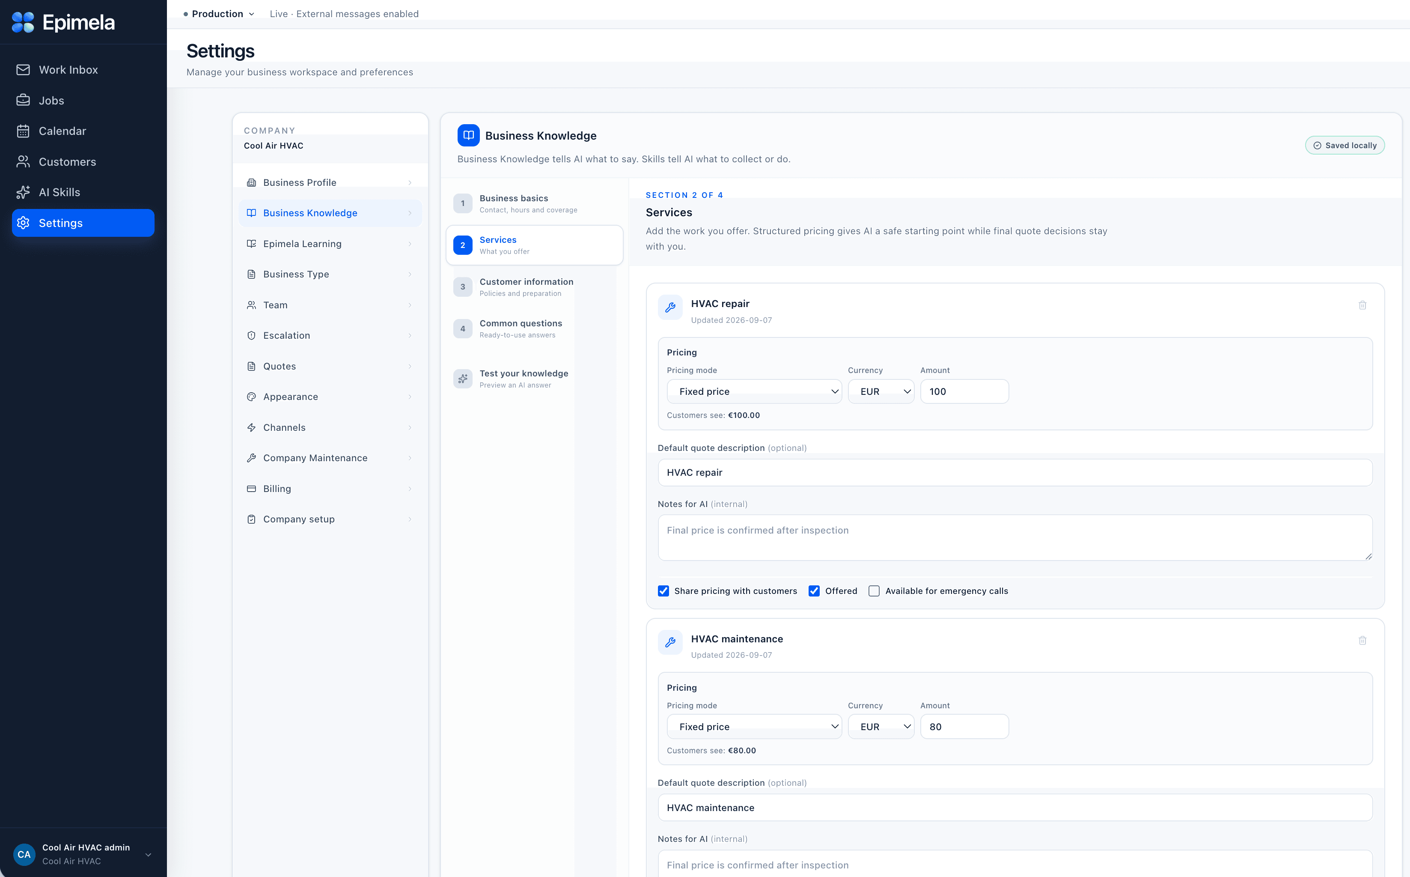Open Work Inbox envelope icon
Screen dimensions: 1410x877
[23, 70]
